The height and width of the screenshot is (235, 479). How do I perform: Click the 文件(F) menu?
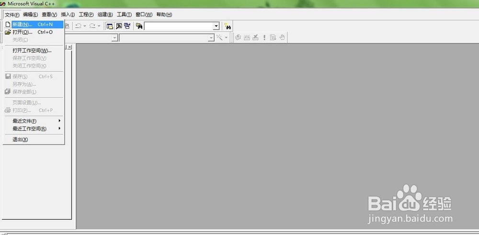click(12, 15)
